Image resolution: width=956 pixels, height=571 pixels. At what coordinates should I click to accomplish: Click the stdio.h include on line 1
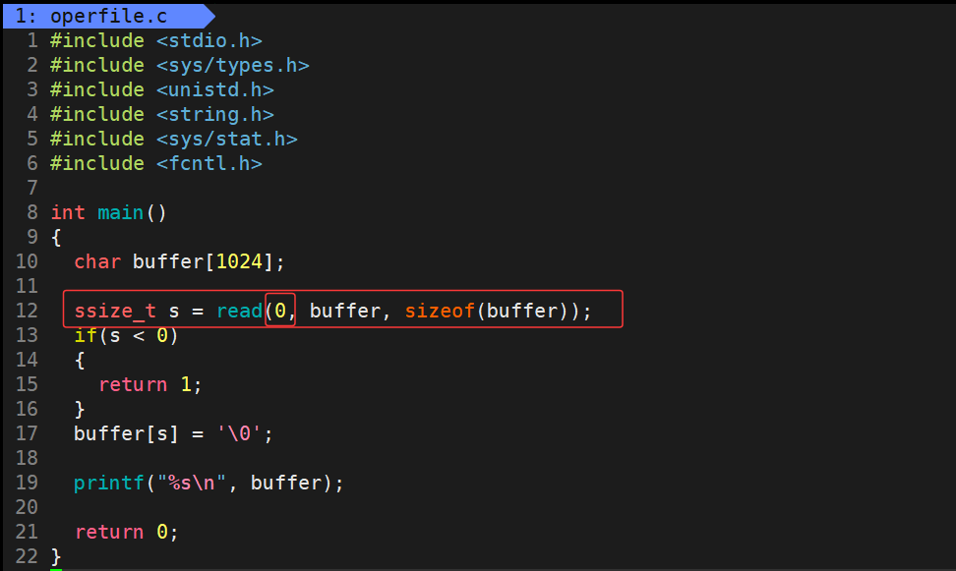coord(209,40)
